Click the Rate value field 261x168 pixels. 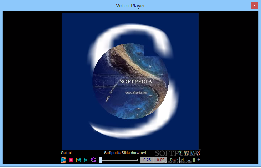point(183,160)
